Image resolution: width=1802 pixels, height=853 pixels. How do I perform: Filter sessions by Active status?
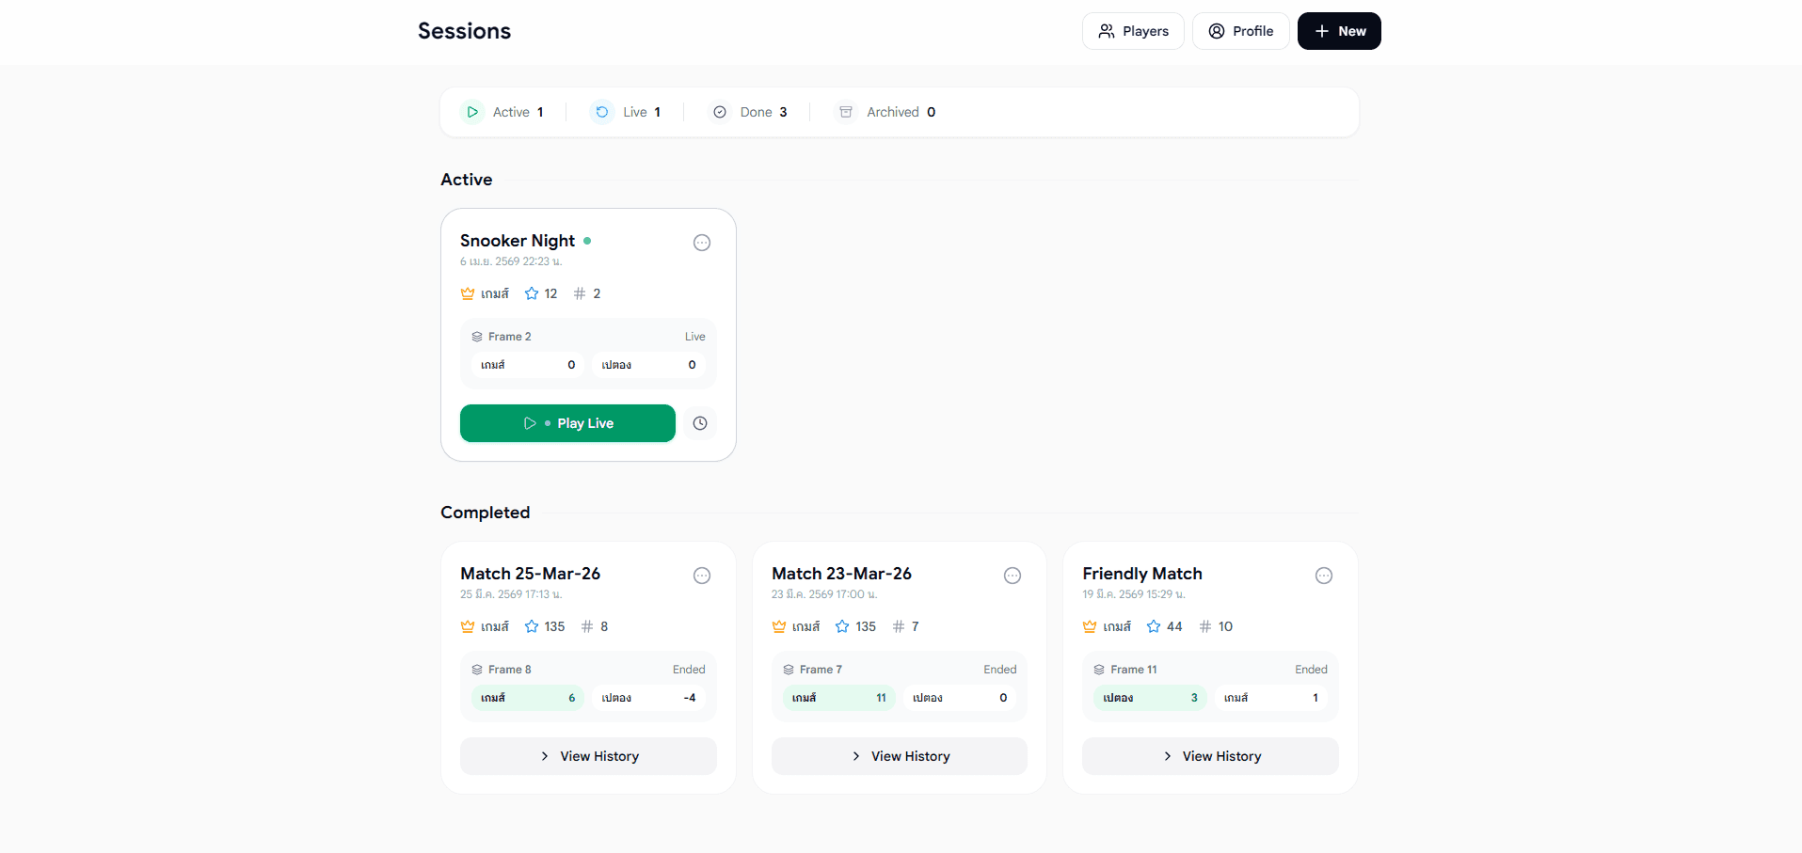[502, 112]
